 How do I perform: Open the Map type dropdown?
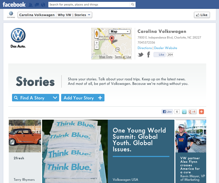pos(120,31)
